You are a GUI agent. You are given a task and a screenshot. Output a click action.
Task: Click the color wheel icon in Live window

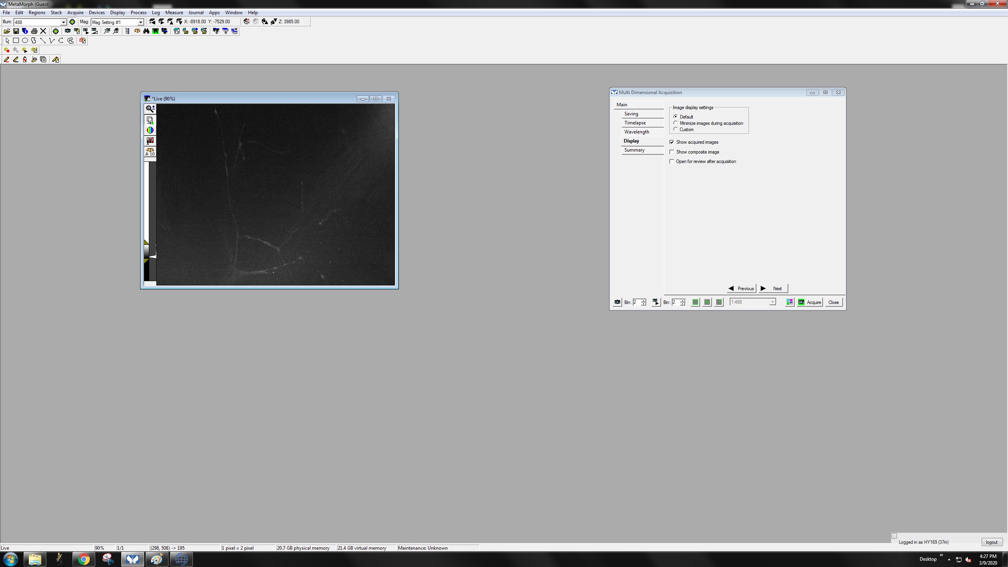coord(150,130)
